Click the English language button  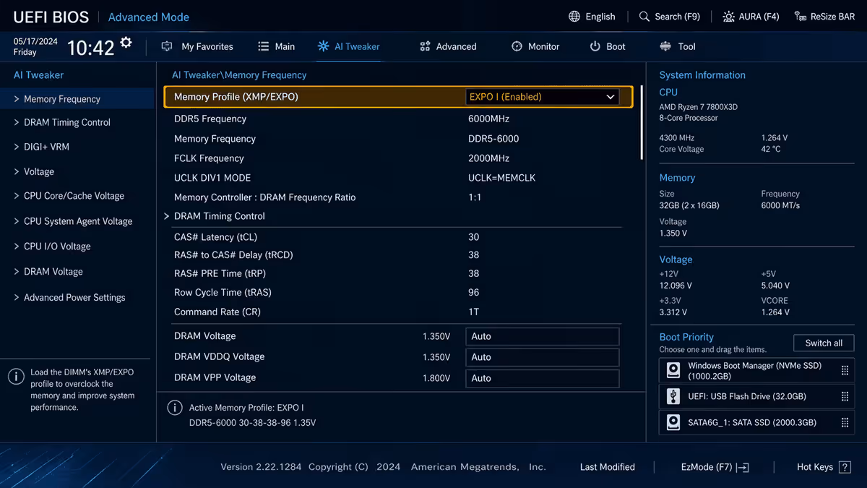592,16
